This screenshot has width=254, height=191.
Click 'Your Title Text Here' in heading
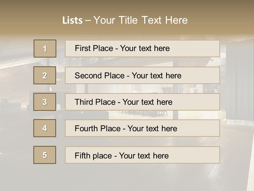point(140,20)
